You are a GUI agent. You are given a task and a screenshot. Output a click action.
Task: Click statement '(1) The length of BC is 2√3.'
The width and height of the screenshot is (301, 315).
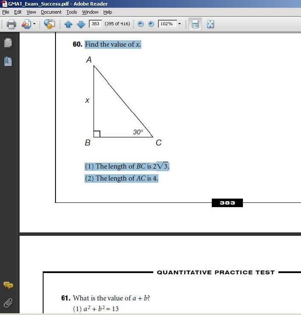(x=127, y=166)
